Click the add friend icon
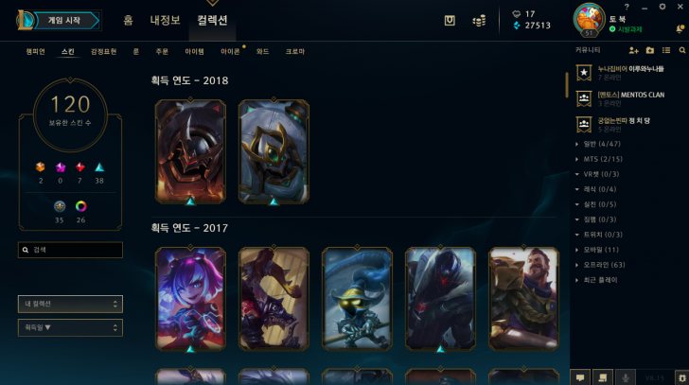 pos(633,50)
